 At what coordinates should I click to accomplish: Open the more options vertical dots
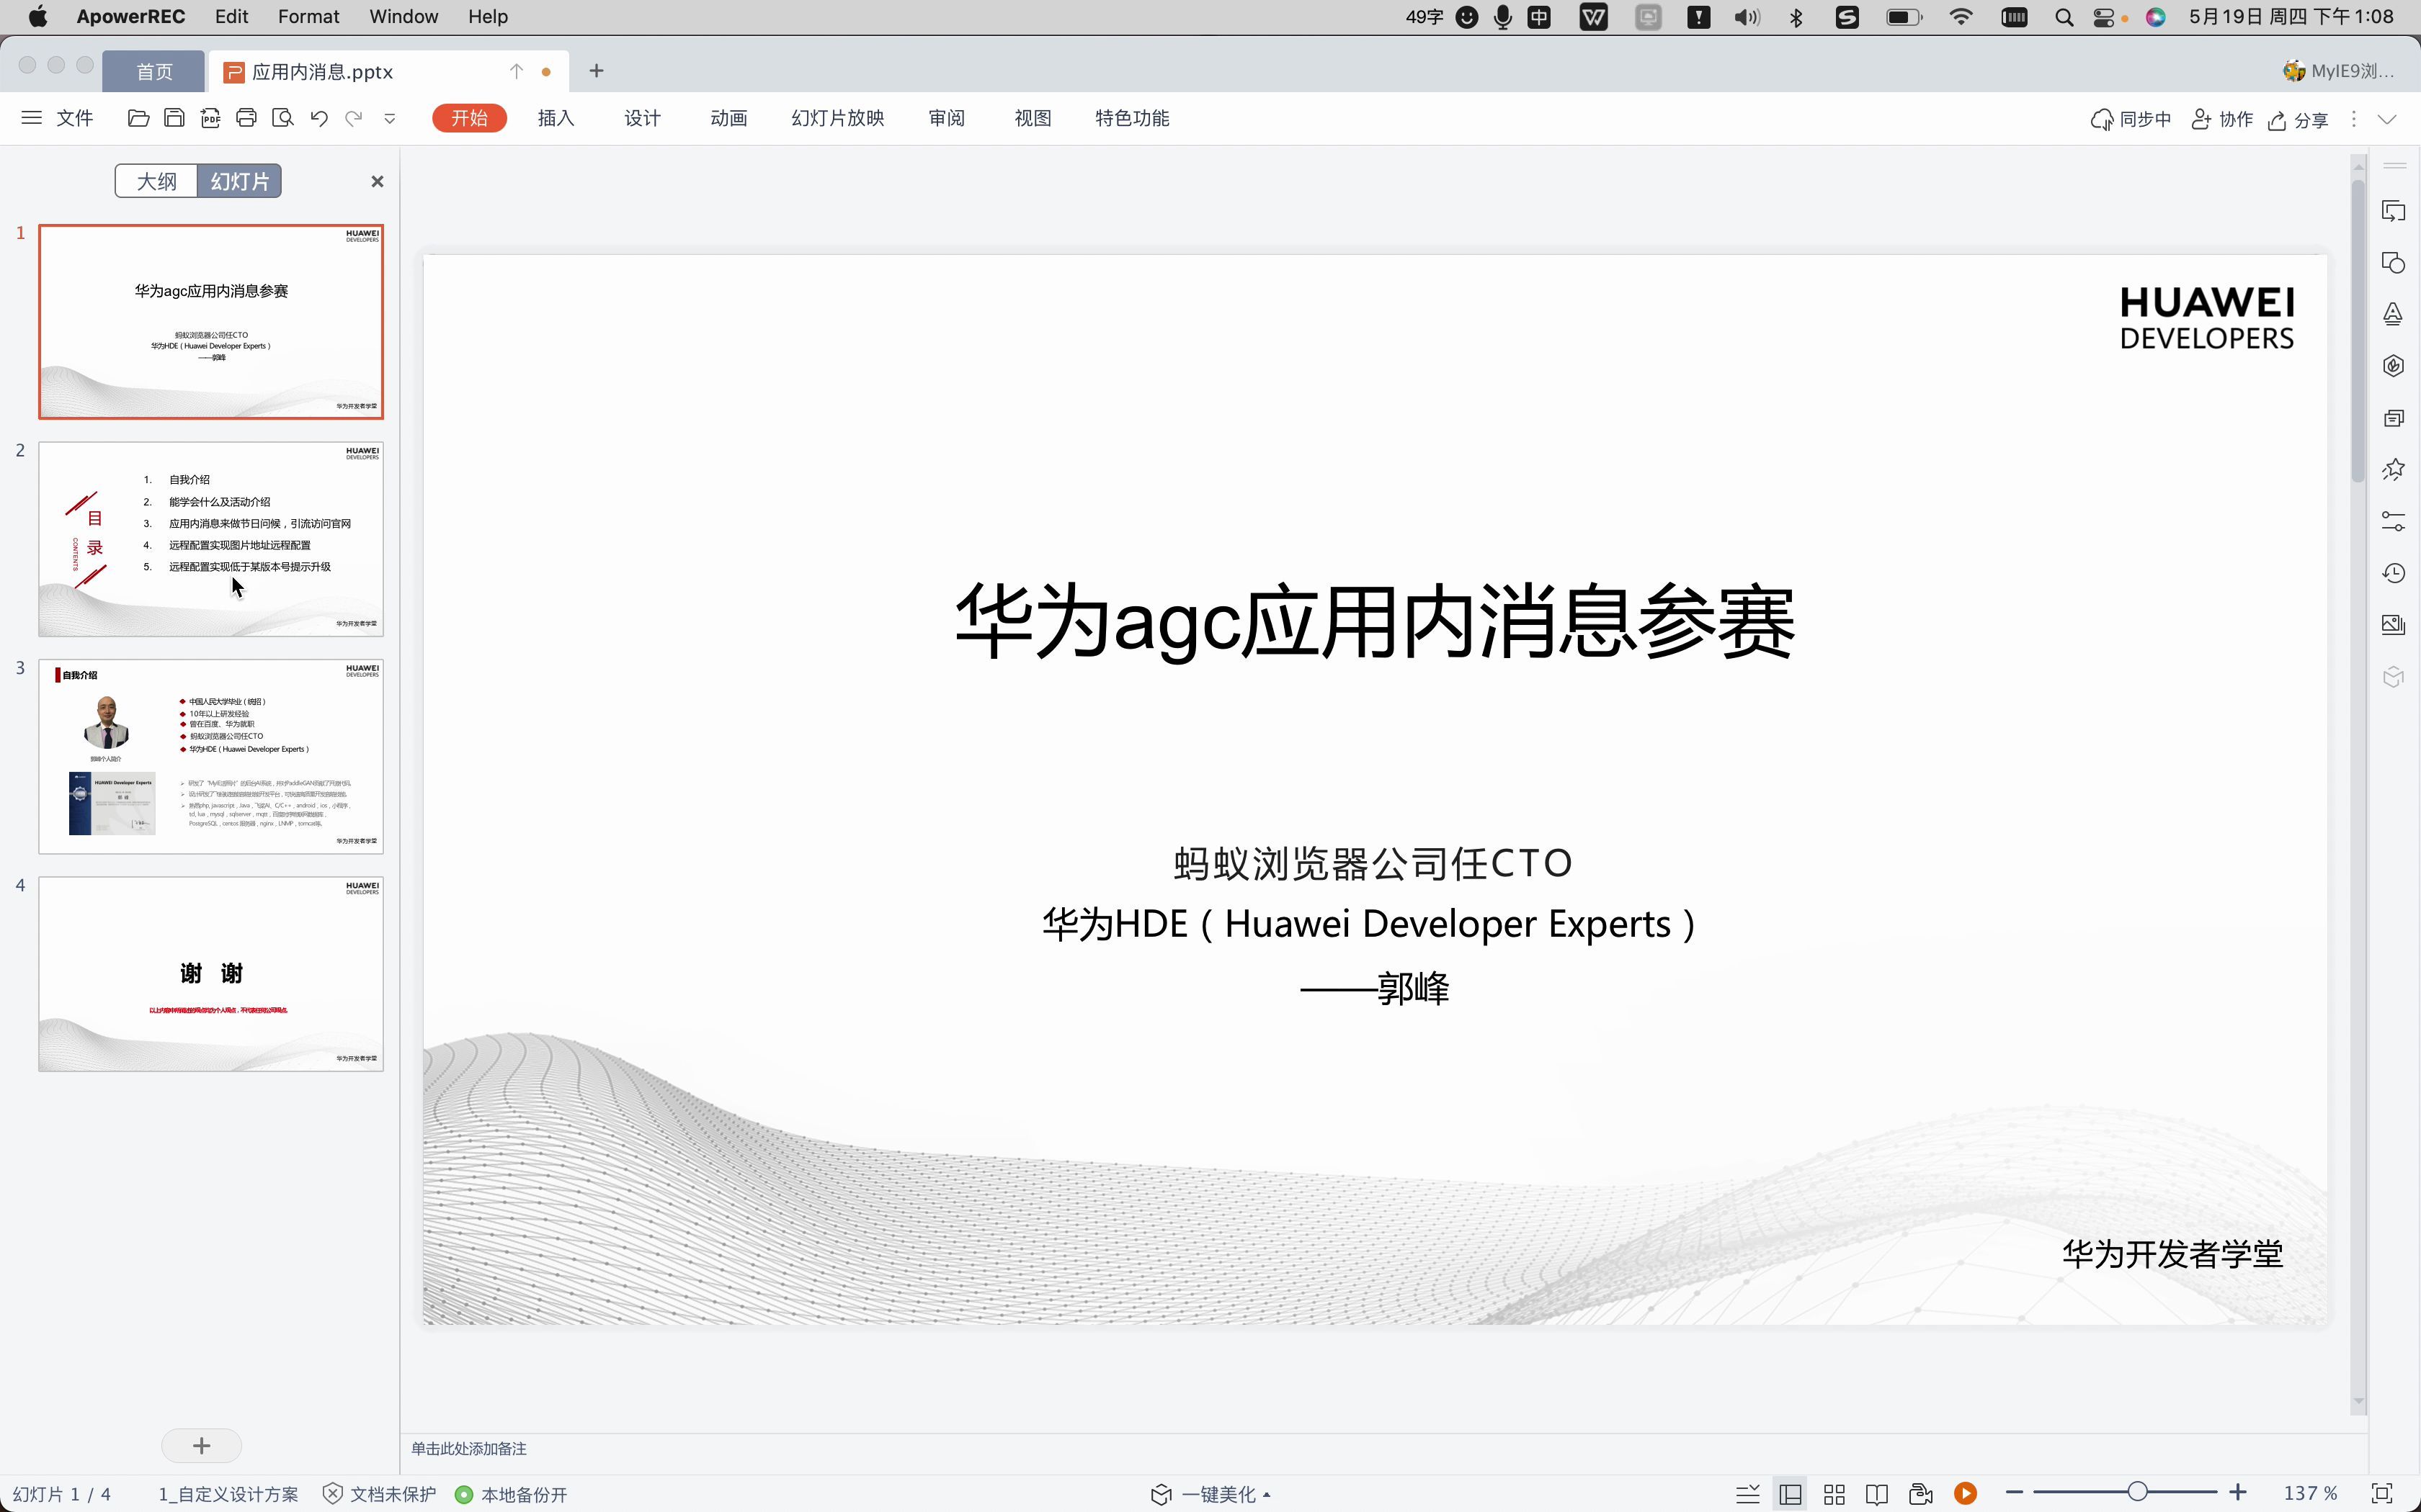click(x=2354, y=119)
